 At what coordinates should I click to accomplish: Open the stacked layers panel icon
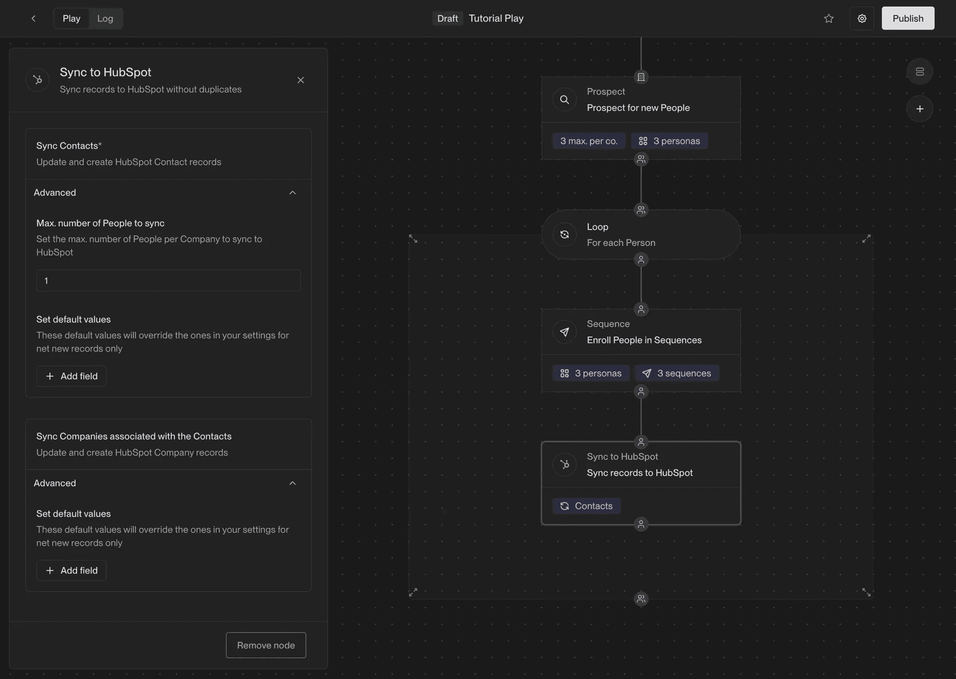click(920, 71)
